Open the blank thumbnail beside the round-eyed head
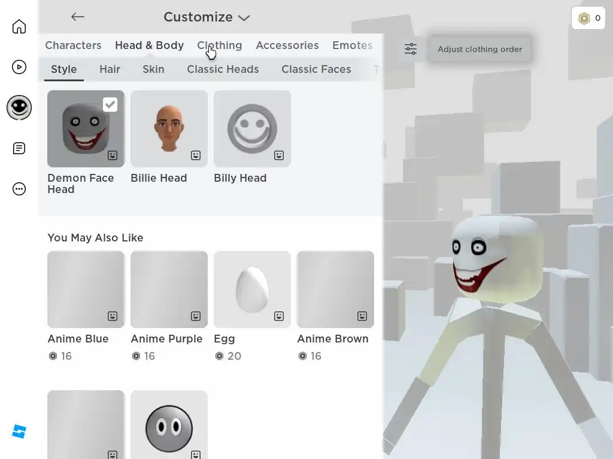 [x=86, y=425]
